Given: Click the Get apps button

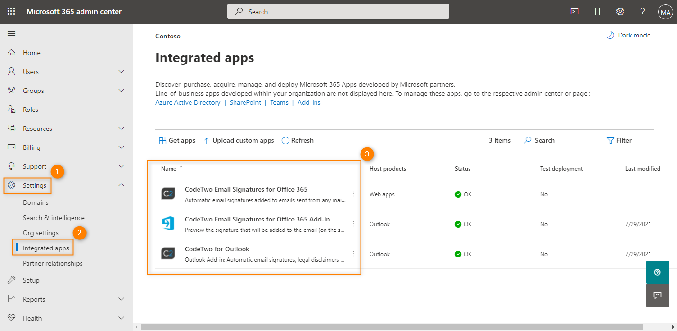Looking at the screenshot, I should (177, 140).
